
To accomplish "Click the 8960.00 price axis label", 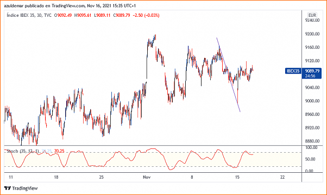I will click(x=312, y=114).
